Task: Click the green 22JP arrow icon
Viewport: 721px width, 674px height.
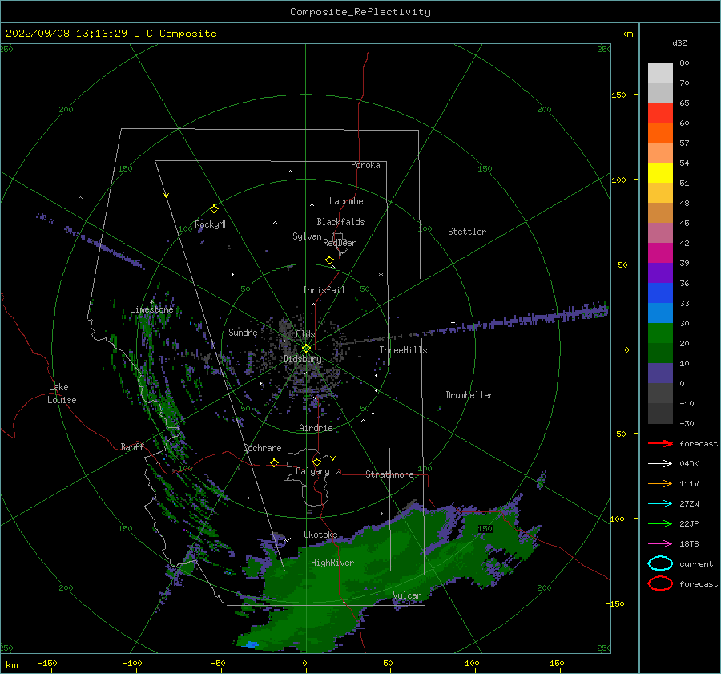Action: pyautogui.click(x=660, y=523)
